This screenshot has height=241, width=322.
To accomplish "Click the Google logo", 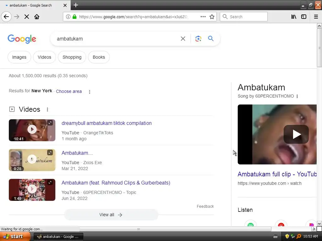I will click(x=22, y=39).
